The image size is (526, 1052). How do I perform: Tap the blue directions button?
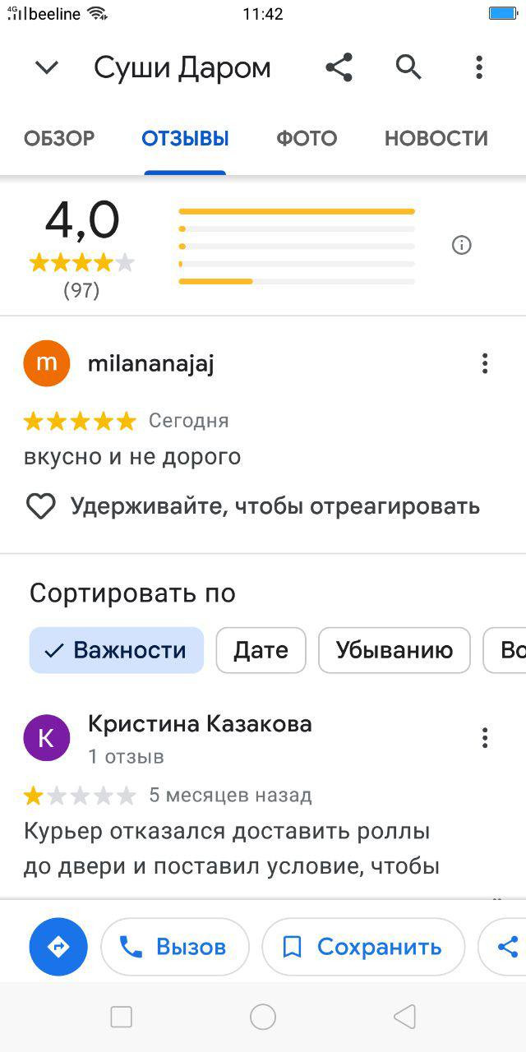pos(58,947)
